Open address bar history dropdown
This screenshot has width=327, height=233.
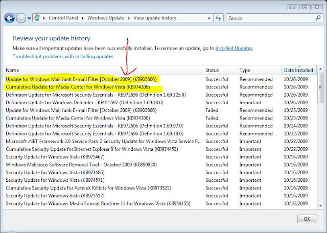(209, 18)
